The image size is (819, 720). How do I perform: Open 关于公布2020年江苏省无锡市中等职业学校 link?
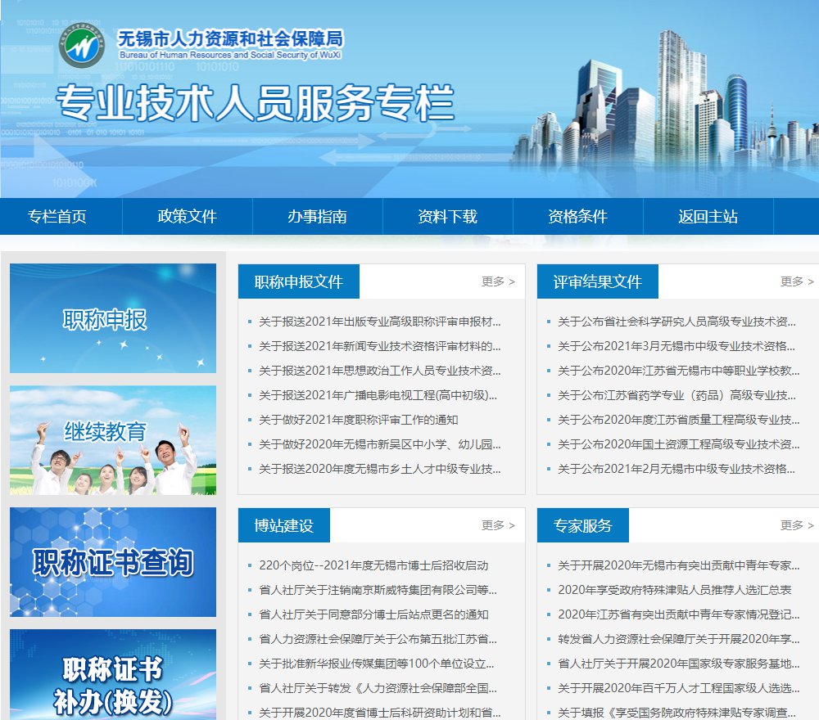tap(678, 371)
